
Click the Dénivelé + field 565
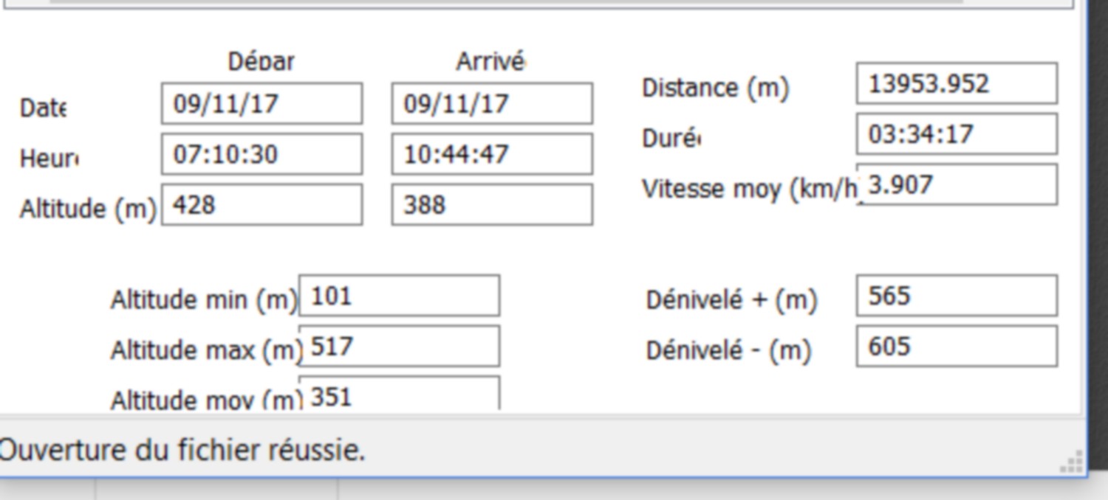957,296
